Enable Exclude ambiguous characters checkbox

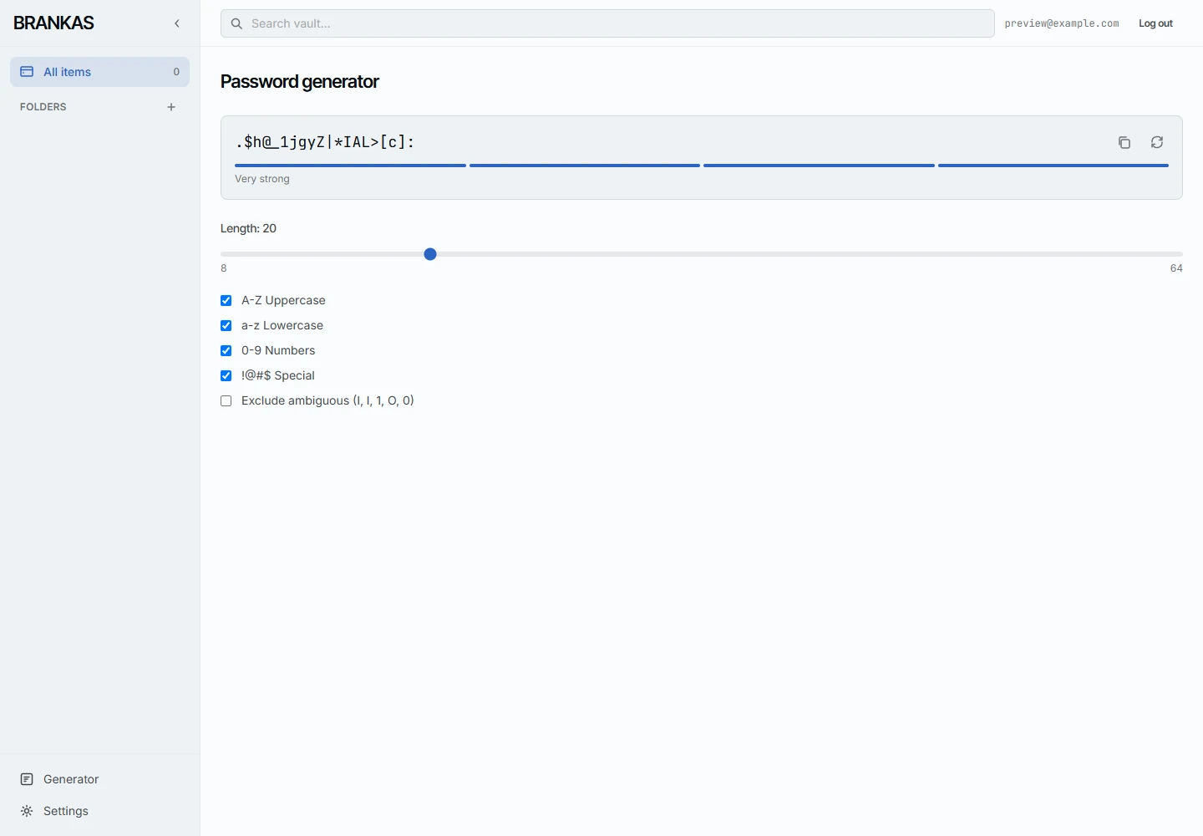[226, 400]
